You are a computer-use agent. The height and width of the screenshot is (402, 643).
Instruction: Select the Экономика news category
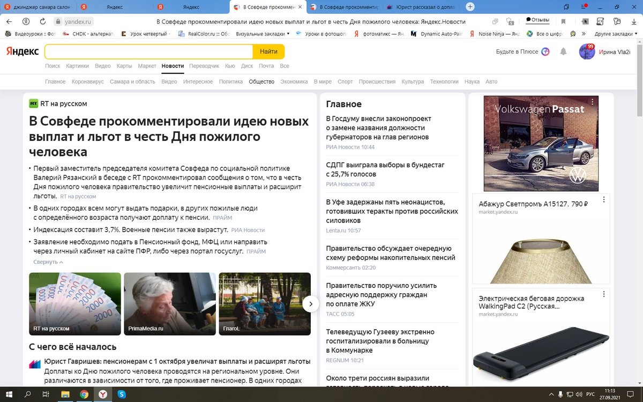coord(294,81)
